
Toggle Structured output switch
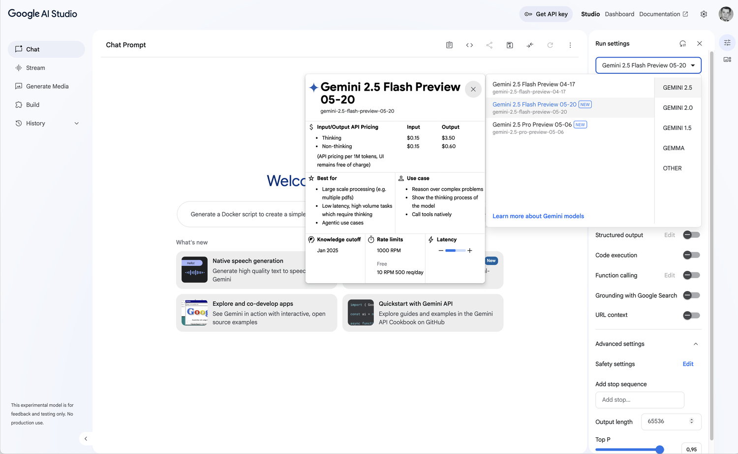pos(691,235)
